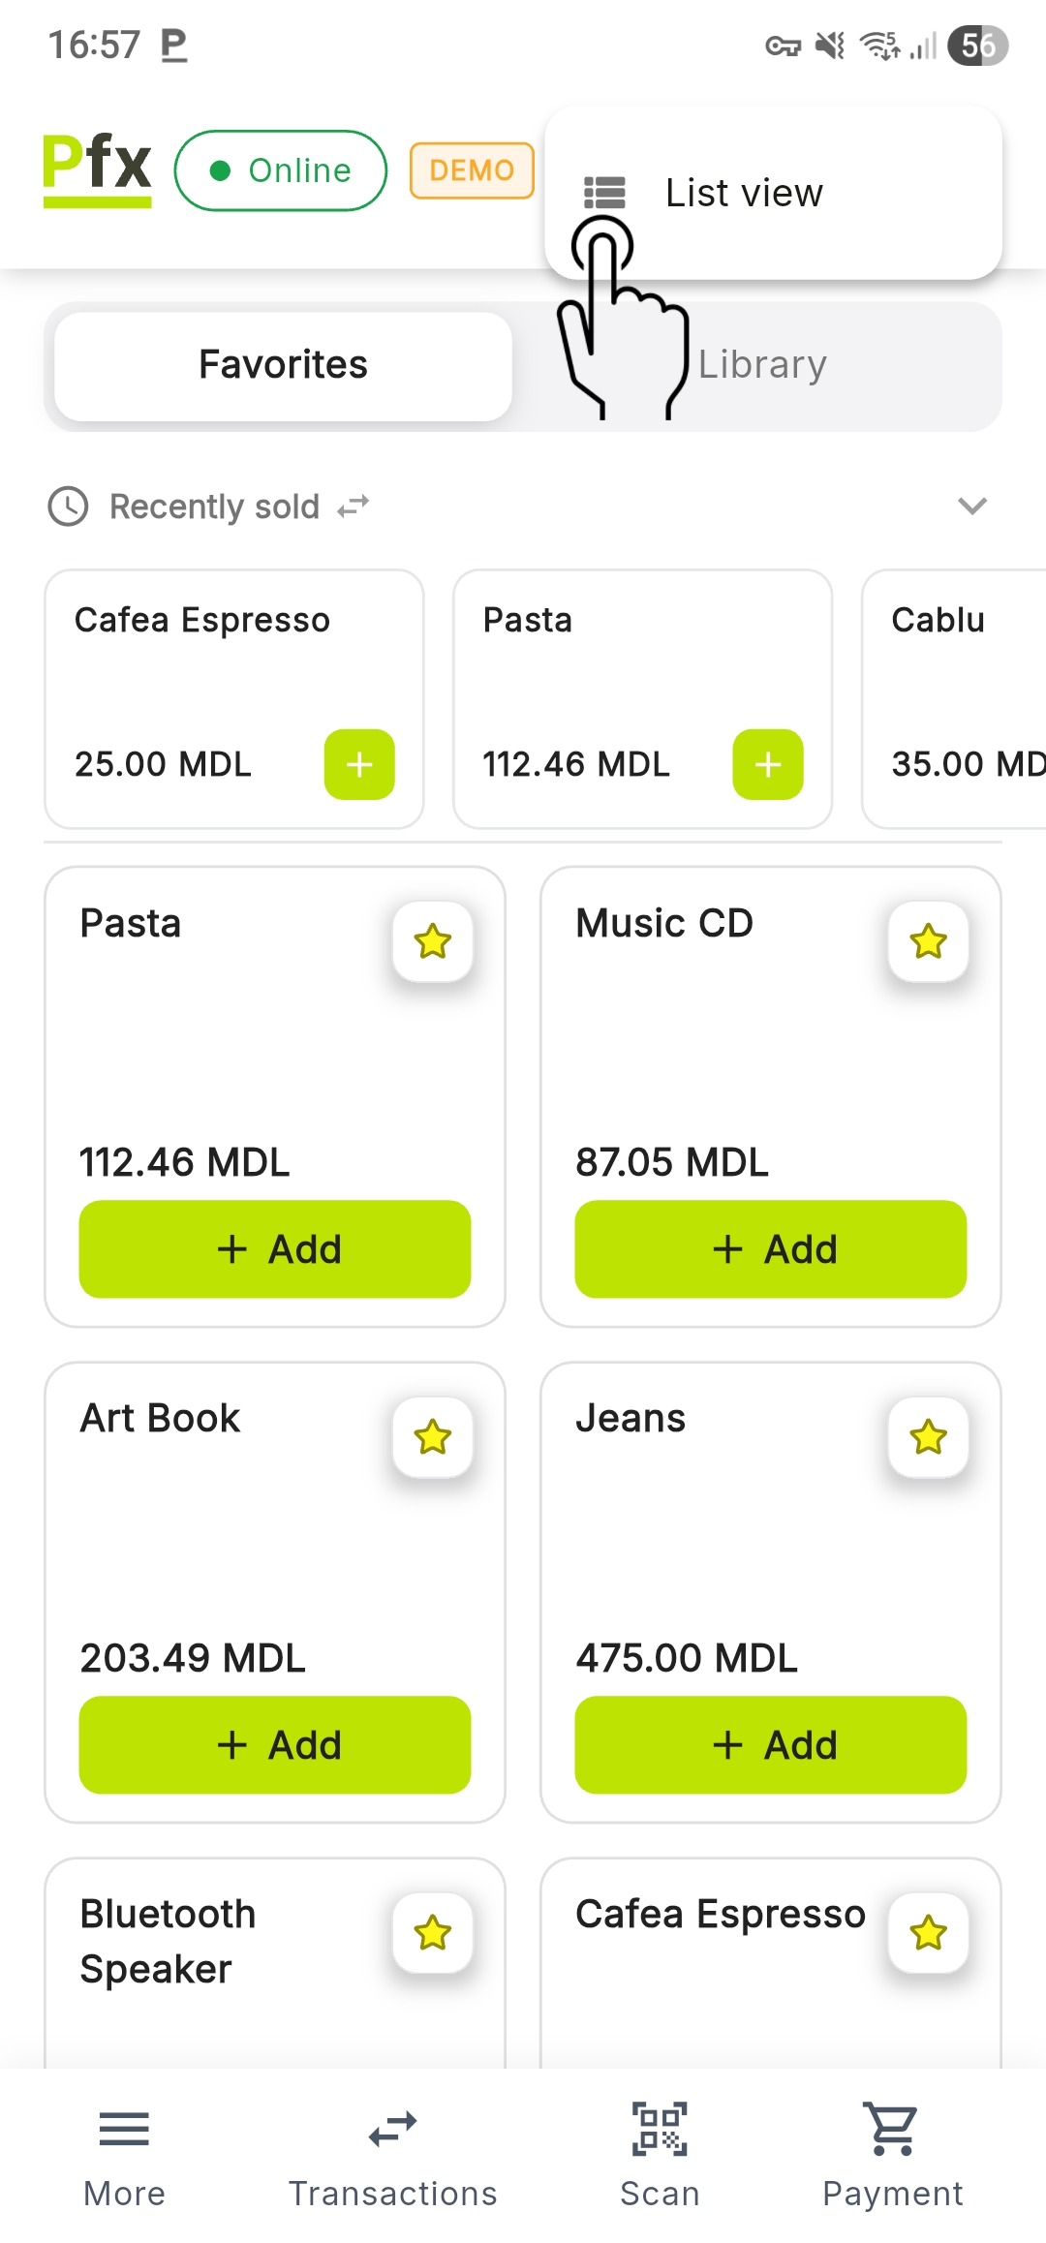The width and height of the screenshot is (1046, 2243).
Task: Collapse the Recently sold section chevron
Action: click(x=971, y=506)
